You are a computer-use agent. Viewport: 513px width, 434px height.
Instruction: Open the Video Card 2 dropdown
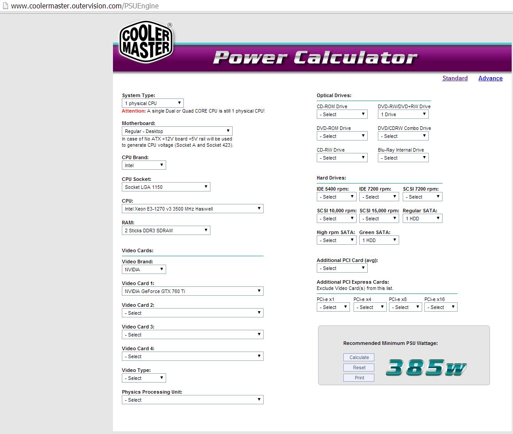[x=192, y=313]
